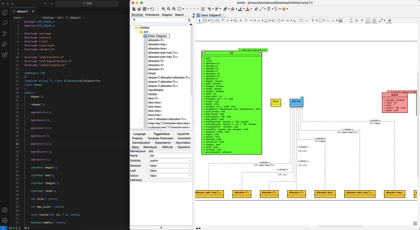
Task: Select the Zoom In magnifier icon
Action: 169,9
